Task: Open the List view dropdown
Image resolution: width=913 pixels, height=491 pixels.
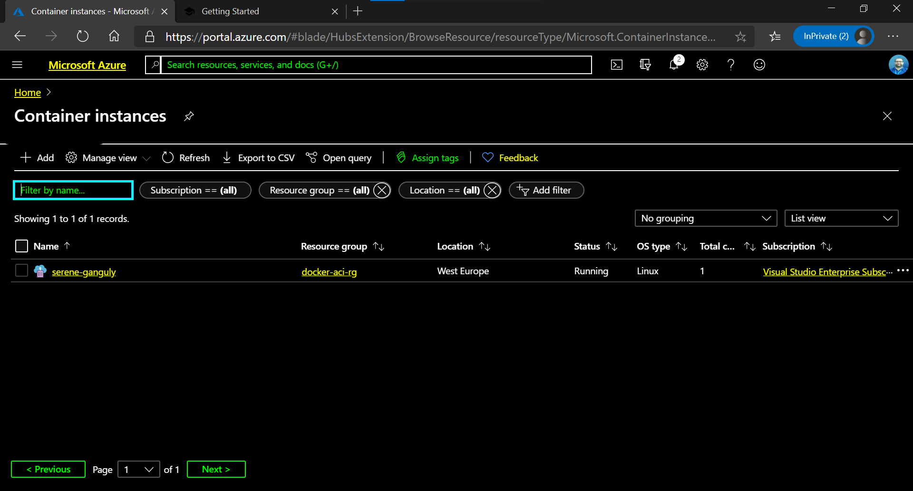Action: [841, 218]
